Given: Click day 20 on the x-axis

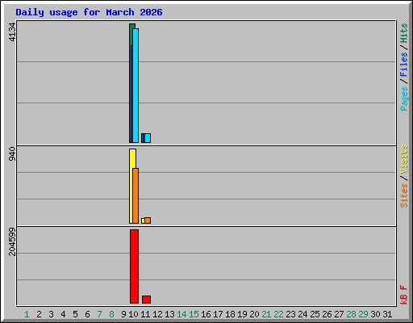Looking at the screenshot, I should (254, 314).
